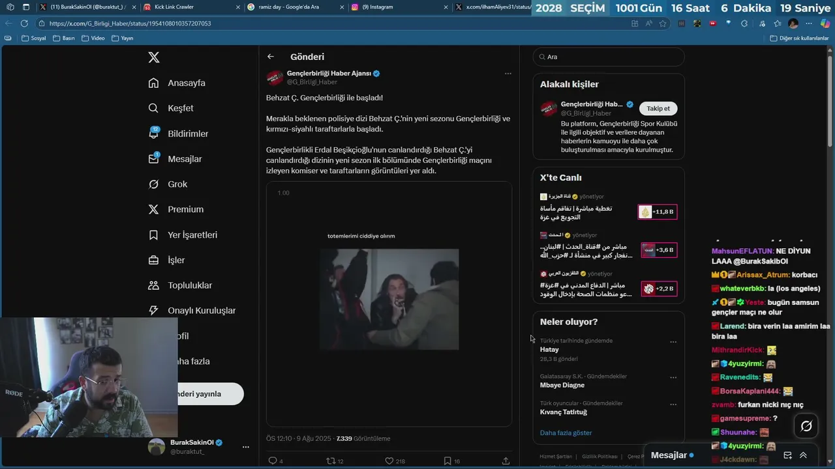This screenshot has height=469, width=835.
Task: Switch to ramiz day Google tab
Action: tap(294, 7)
